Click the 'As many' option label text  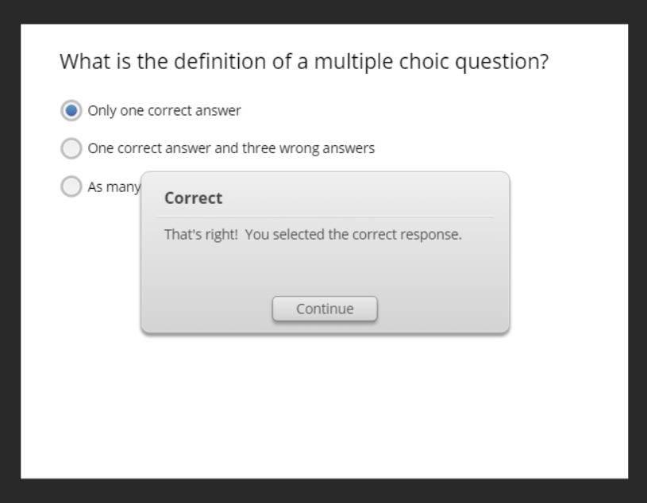pyautogui.click(x=114, y=187)
